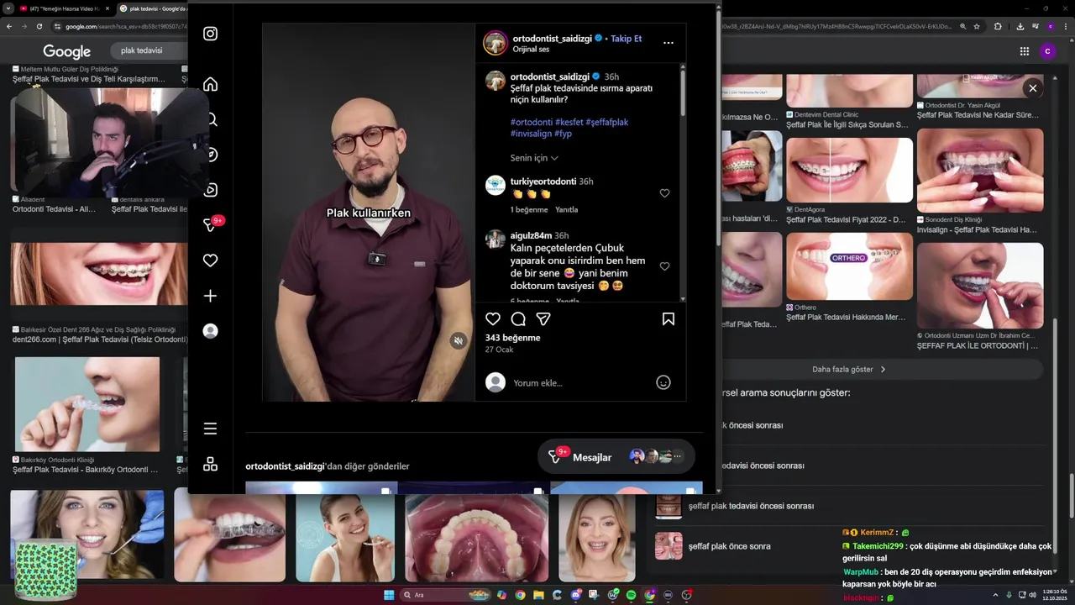Screen dimensions: 1075x605
Task: Toggle video sound mute button
Action: [458, 340]
